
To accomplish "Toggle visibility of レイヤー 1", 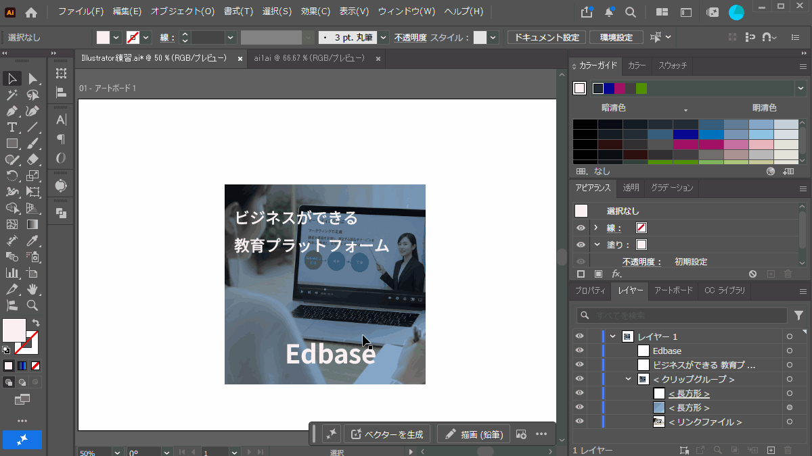I will point(579,336).
